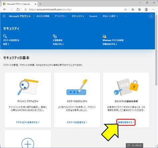Reload the page with refresh icon
The image size is (158, 148).
[18, 9]
